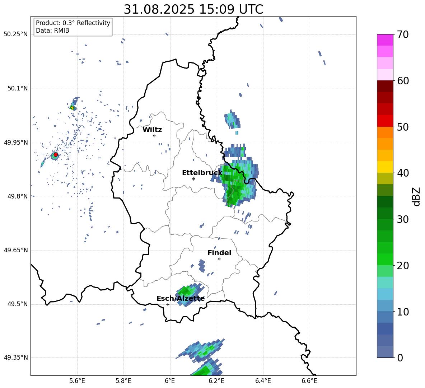This screenshot has width=425, height=388.
Task: Click the 49.95°N latitude tick label
Action: point(16,142)
